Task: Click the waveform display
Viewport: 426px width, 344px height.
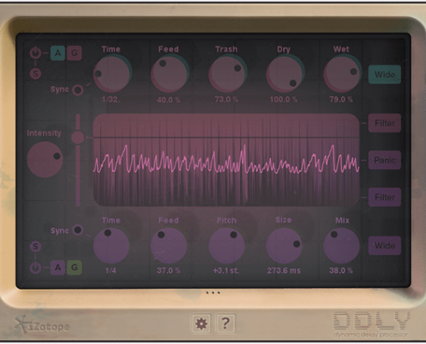Action: (x=226, y=160)
